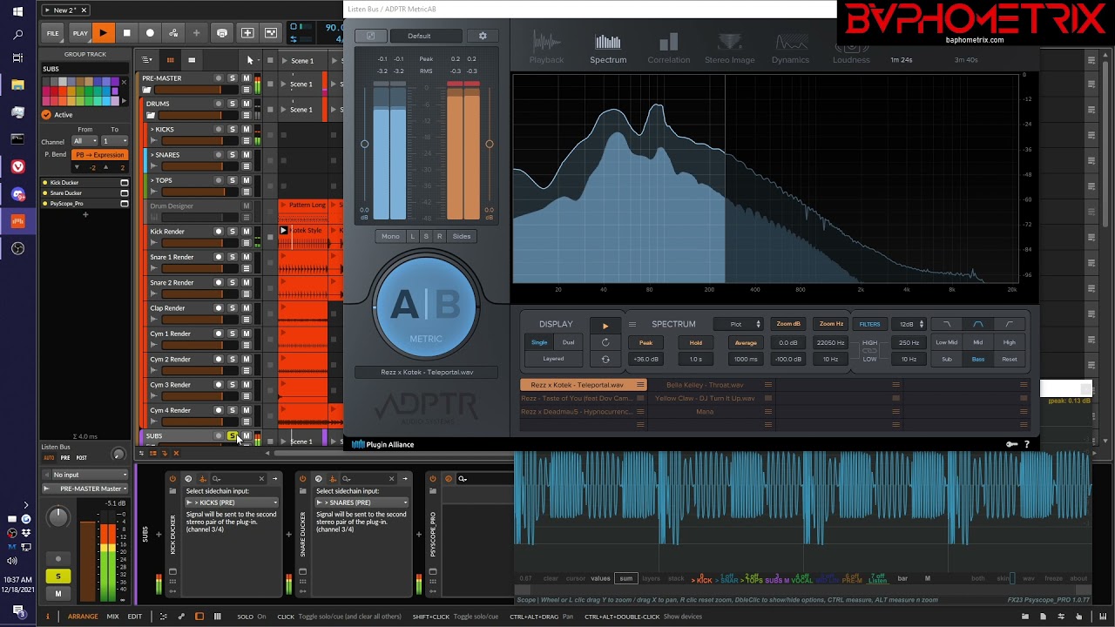
Task: Arm the global Record button
Action: 150,33
